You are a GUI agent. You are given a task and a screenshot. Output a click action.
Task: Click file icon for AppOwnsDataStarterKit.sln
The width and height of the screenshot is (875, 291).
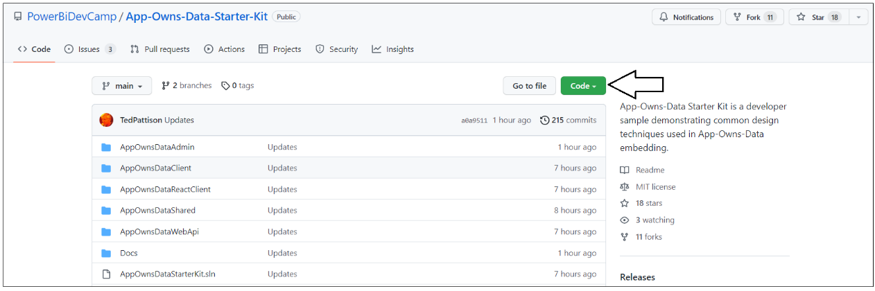(x=106, y=274)
